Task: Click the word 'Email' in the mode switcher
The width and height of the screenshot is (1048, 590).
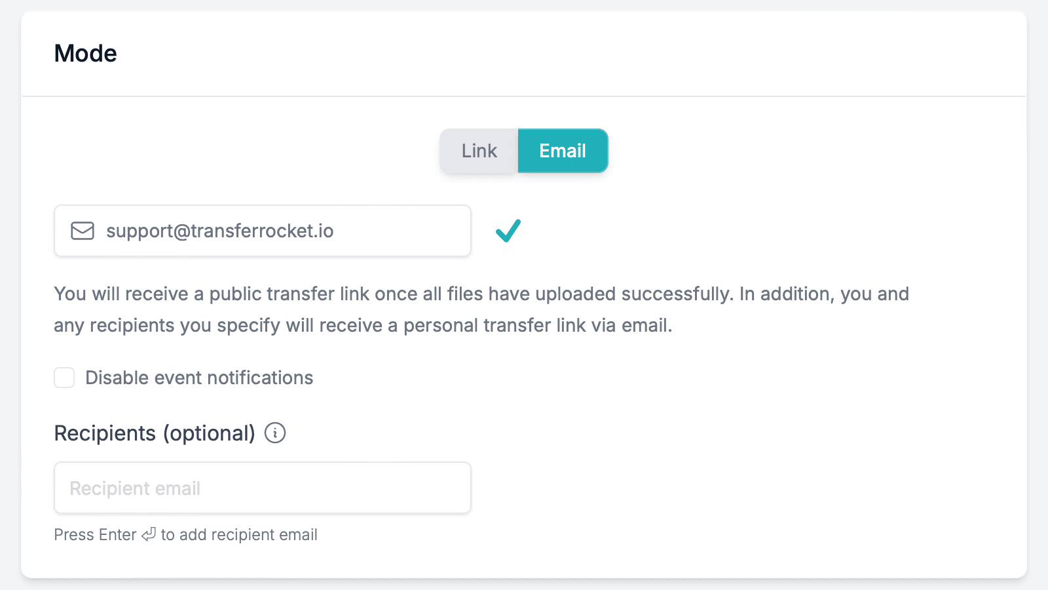Action: pos(563,151)
